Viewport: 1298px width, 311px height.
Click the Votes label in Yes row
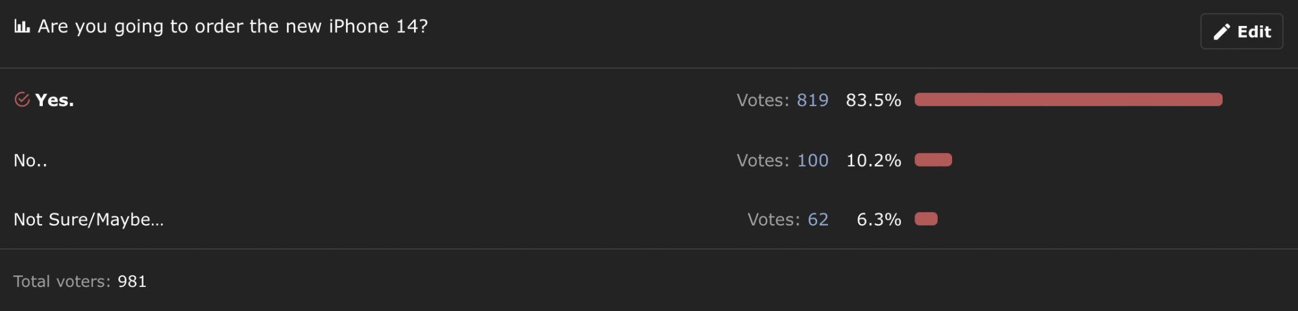click(763, 100)
